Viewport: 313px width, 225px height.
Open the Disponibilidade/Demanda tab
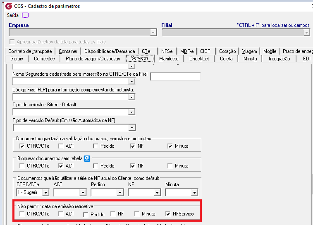click(x=110, y=51)
